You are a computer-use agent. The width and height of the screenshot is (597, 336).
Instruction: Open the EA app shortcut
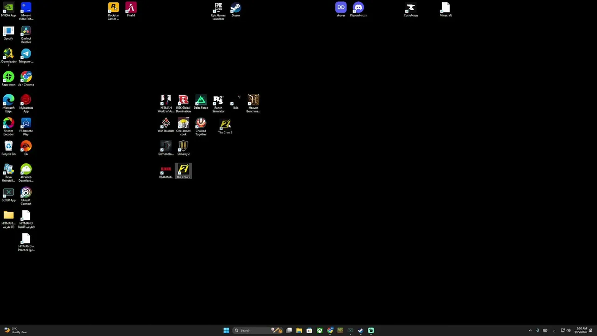pyautogui.click(x=26, y=148)
